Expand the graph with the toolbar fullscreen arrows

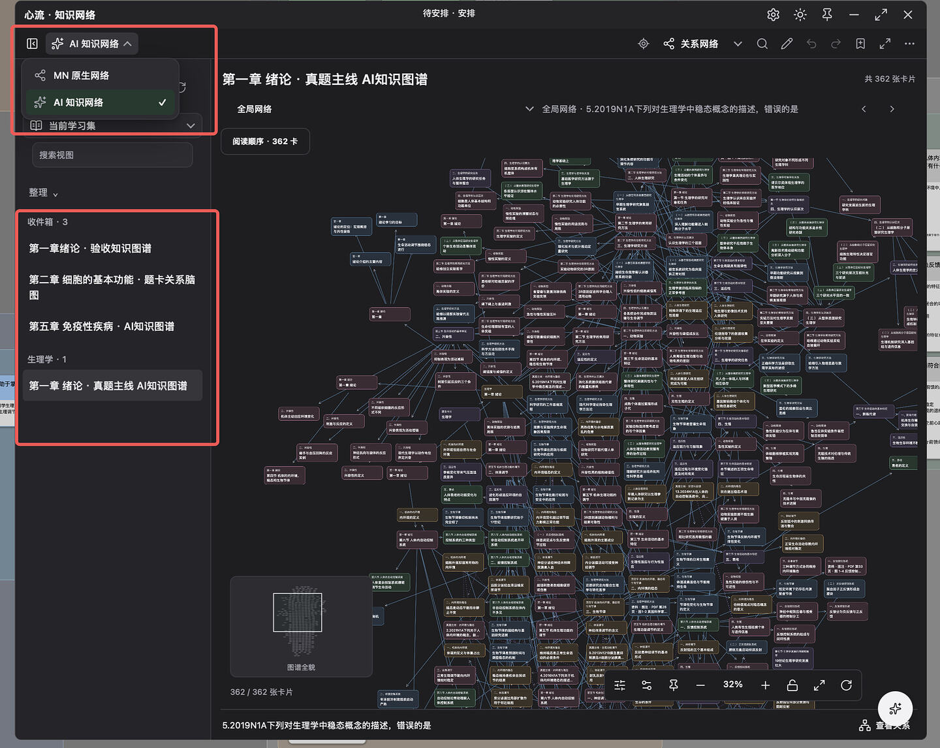885,44
